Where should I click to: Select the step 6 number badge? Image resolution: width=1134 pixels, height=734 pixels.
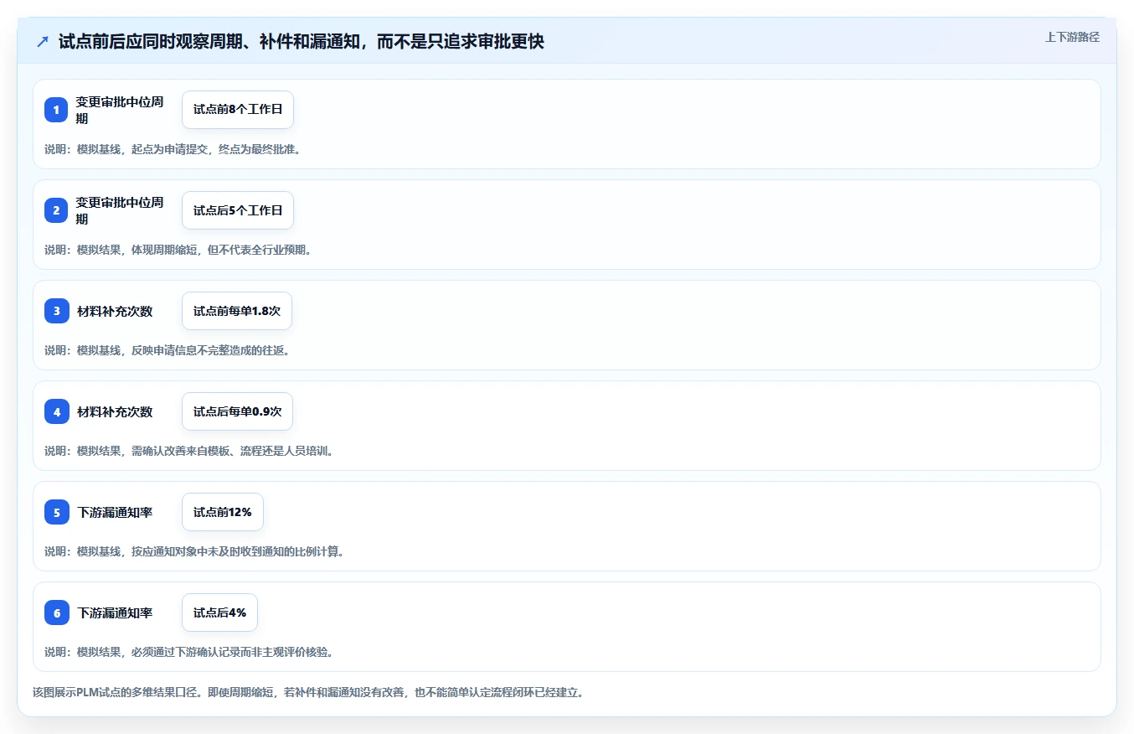click(x=56, y=613)
